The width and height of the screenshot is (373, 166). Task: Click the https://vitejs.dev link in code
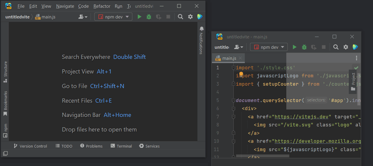(x=302, y=117)
